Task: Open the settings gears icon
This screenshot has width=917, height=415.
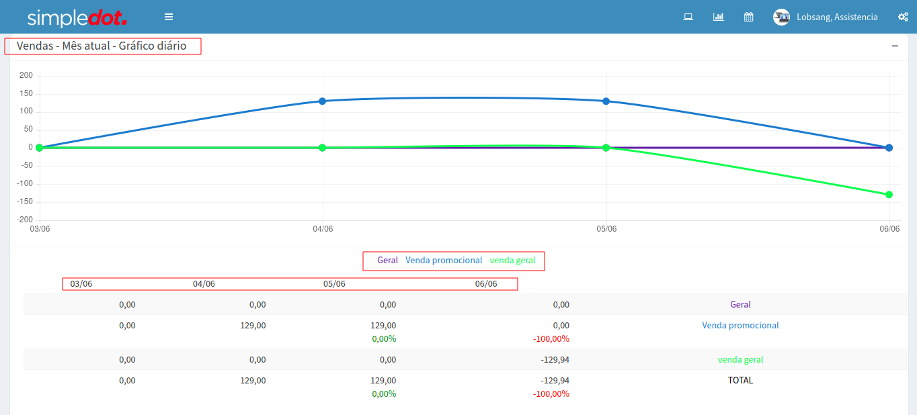Action: pos(903,17)
